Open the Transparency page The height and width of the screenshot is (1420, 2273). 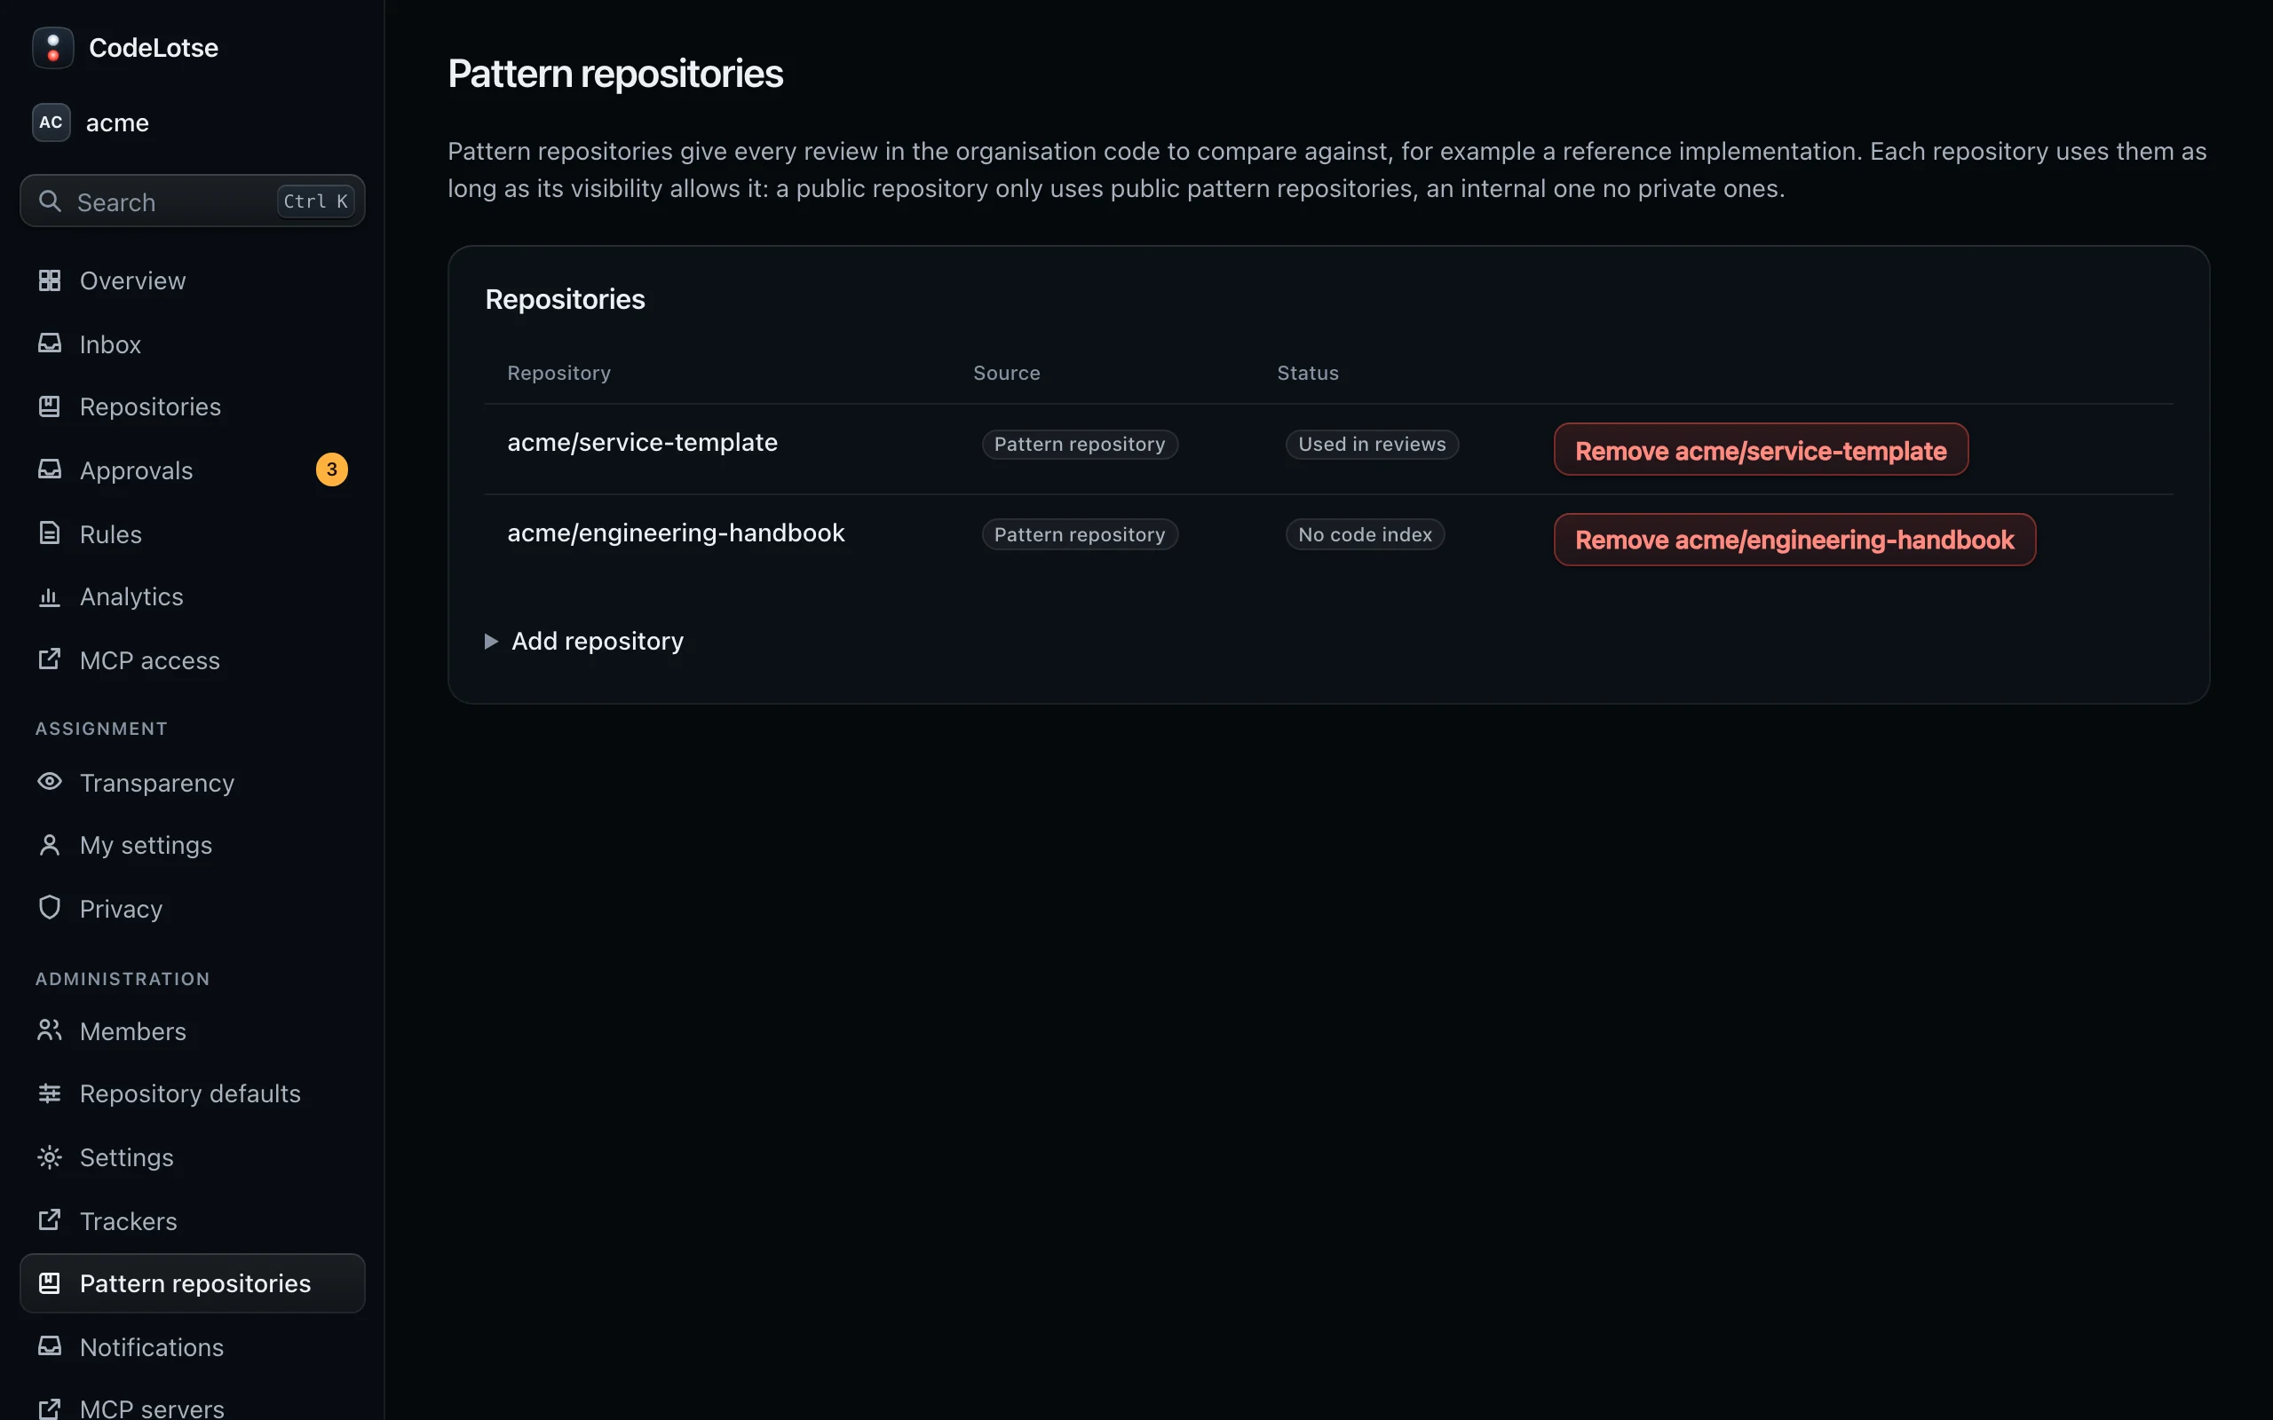point(193,782)
